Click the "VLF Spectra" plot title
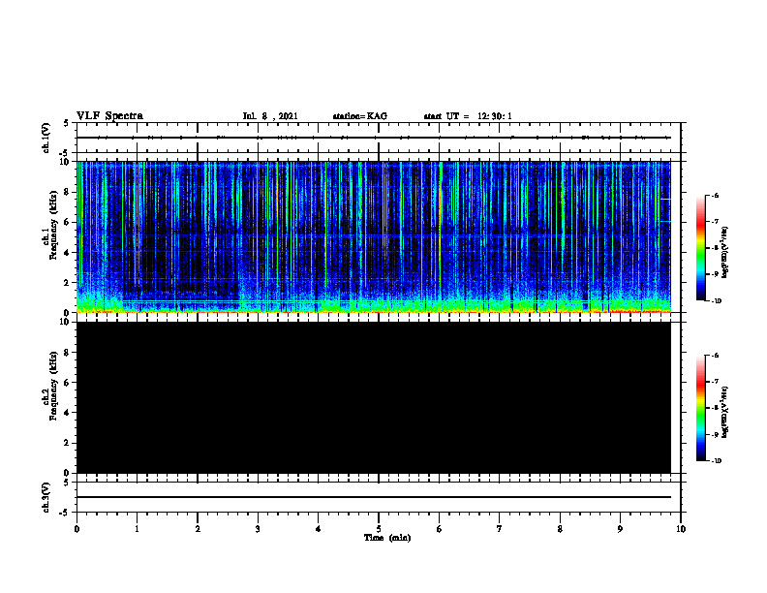The width and height of the screenshot is (767, 593). pyautogui.click(x=109, y=116)
